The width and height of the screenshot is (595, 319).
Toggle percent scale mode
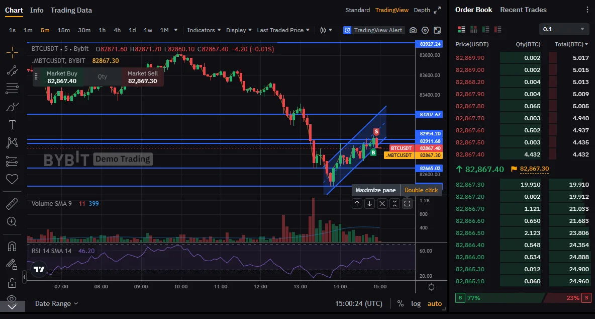click(401, 303)
